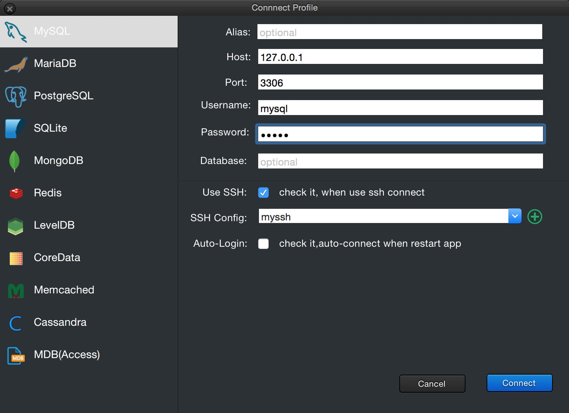This screenshot has width=569, height=413.
Task: Add new SSH config with plus icon
Action: click(534, 217)
